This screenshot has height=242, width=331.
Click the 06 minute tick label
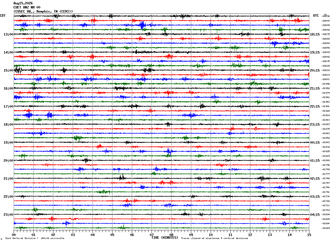point(132,235)
